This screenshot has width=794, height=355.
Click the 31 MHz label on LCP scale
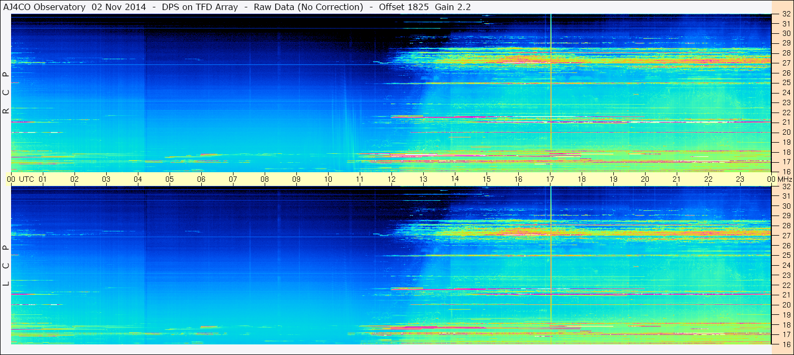(786, 196)
